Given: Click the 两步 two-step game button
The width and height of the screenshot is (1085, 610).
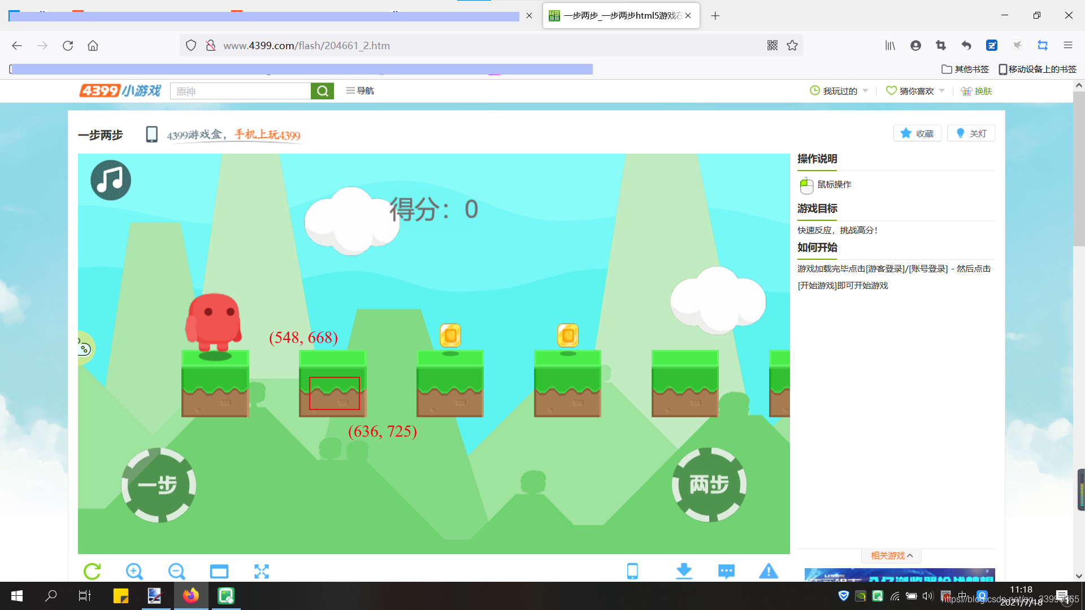Looking at the screenshot, I should (709, 485).
